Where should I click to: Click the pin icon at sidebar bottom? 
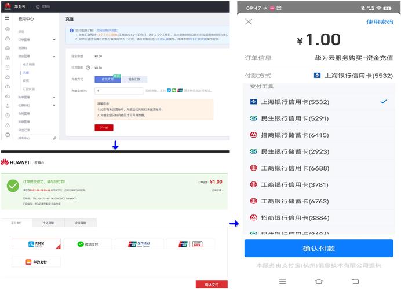coord(54,138)
